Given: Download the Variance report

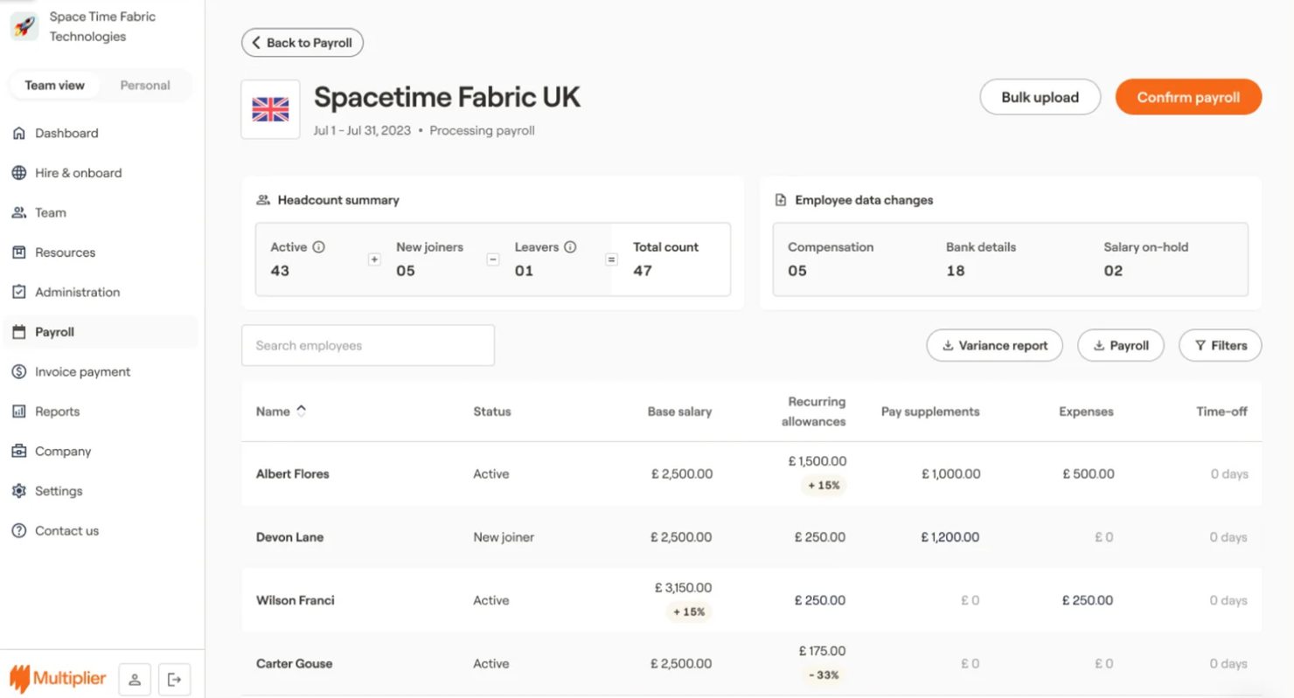Looking at the screenshot, I should [x=995, y=346].
